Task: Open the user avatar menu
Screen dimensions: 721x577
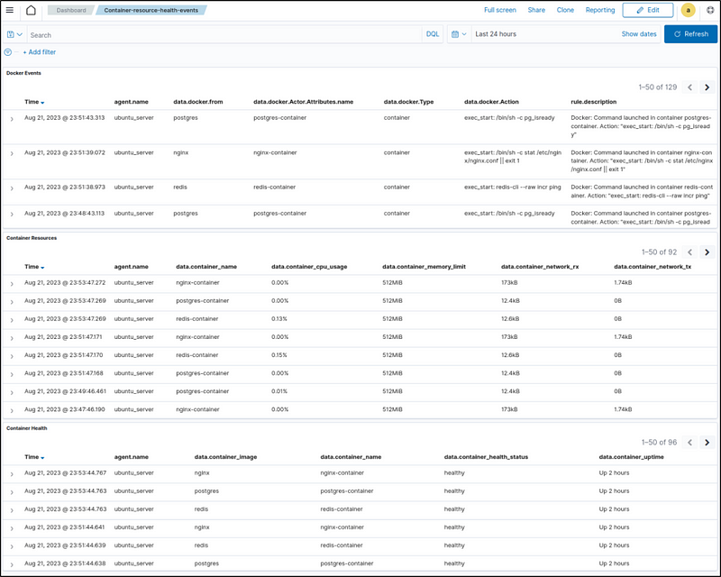Action: point(689,10)
